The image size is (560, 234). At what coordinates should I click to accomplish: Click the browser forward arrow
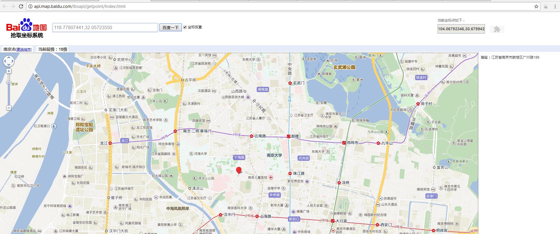pyautogui.click(x=13, y=6)
